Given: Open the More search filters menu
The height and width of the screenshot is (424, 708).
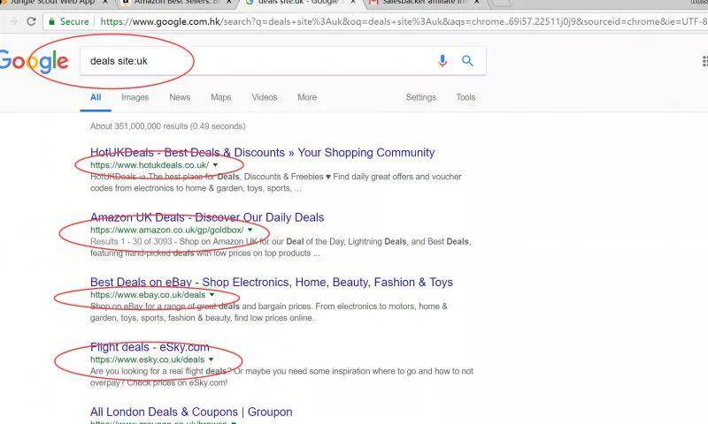Looking at the screenshot, I should click(307, 97).
